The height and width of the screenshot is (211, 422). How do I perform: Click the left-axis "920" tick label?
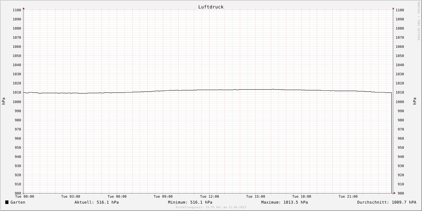point(18,175)
